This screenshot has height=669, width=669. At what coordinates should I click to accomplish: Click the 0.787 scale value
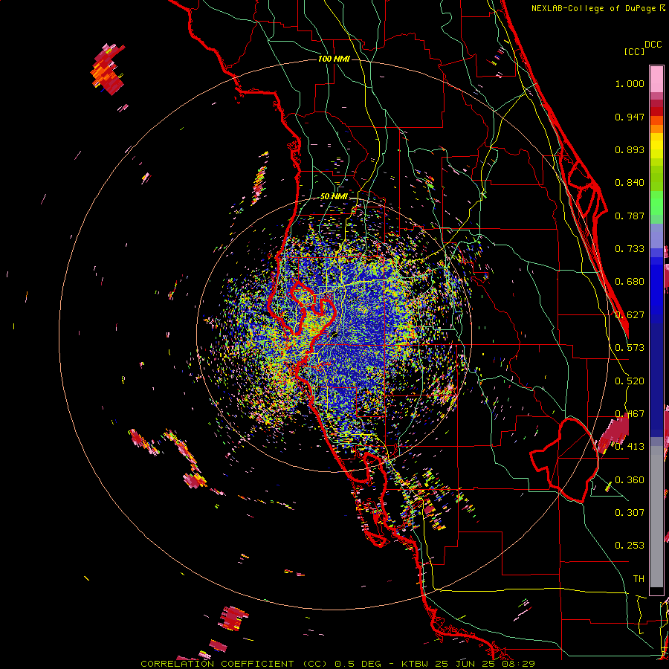pos(630,216)
